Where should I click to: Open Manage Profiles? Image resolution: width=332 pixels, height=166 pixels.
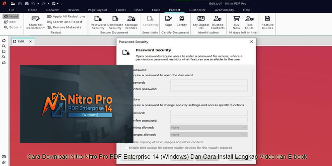(x=131, y=23)
